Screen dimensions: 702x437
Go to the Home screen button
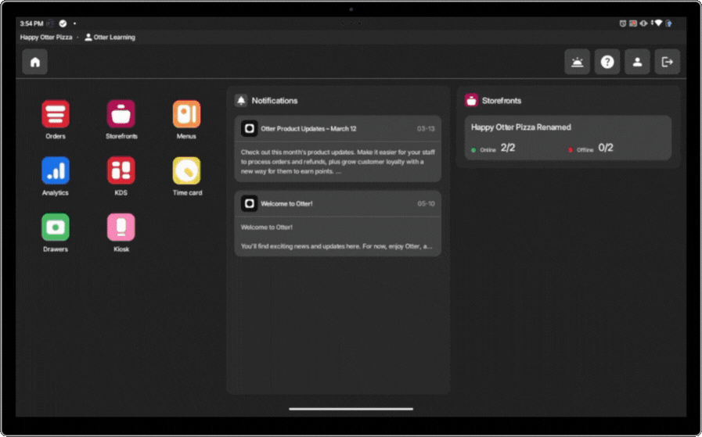pyautogui.click(x=35, y=62)
